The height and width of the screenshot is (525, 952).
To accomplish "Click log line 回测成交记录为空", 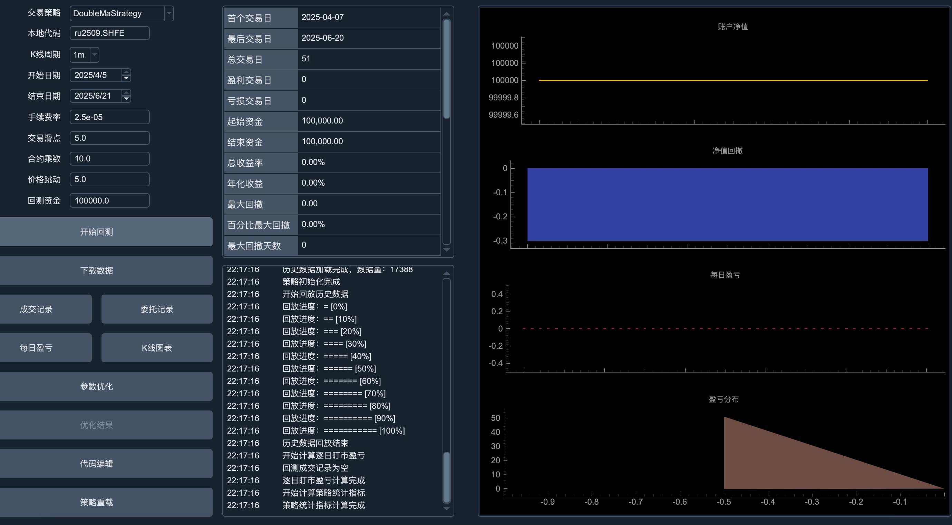I will 315,468.
